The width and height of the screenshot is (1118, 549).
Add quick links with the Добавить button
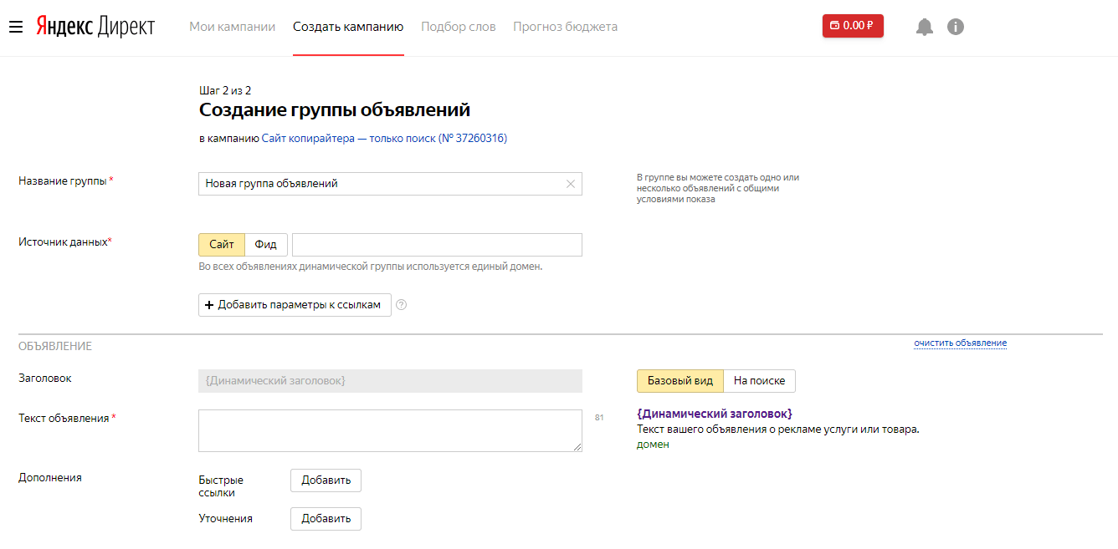325,480
